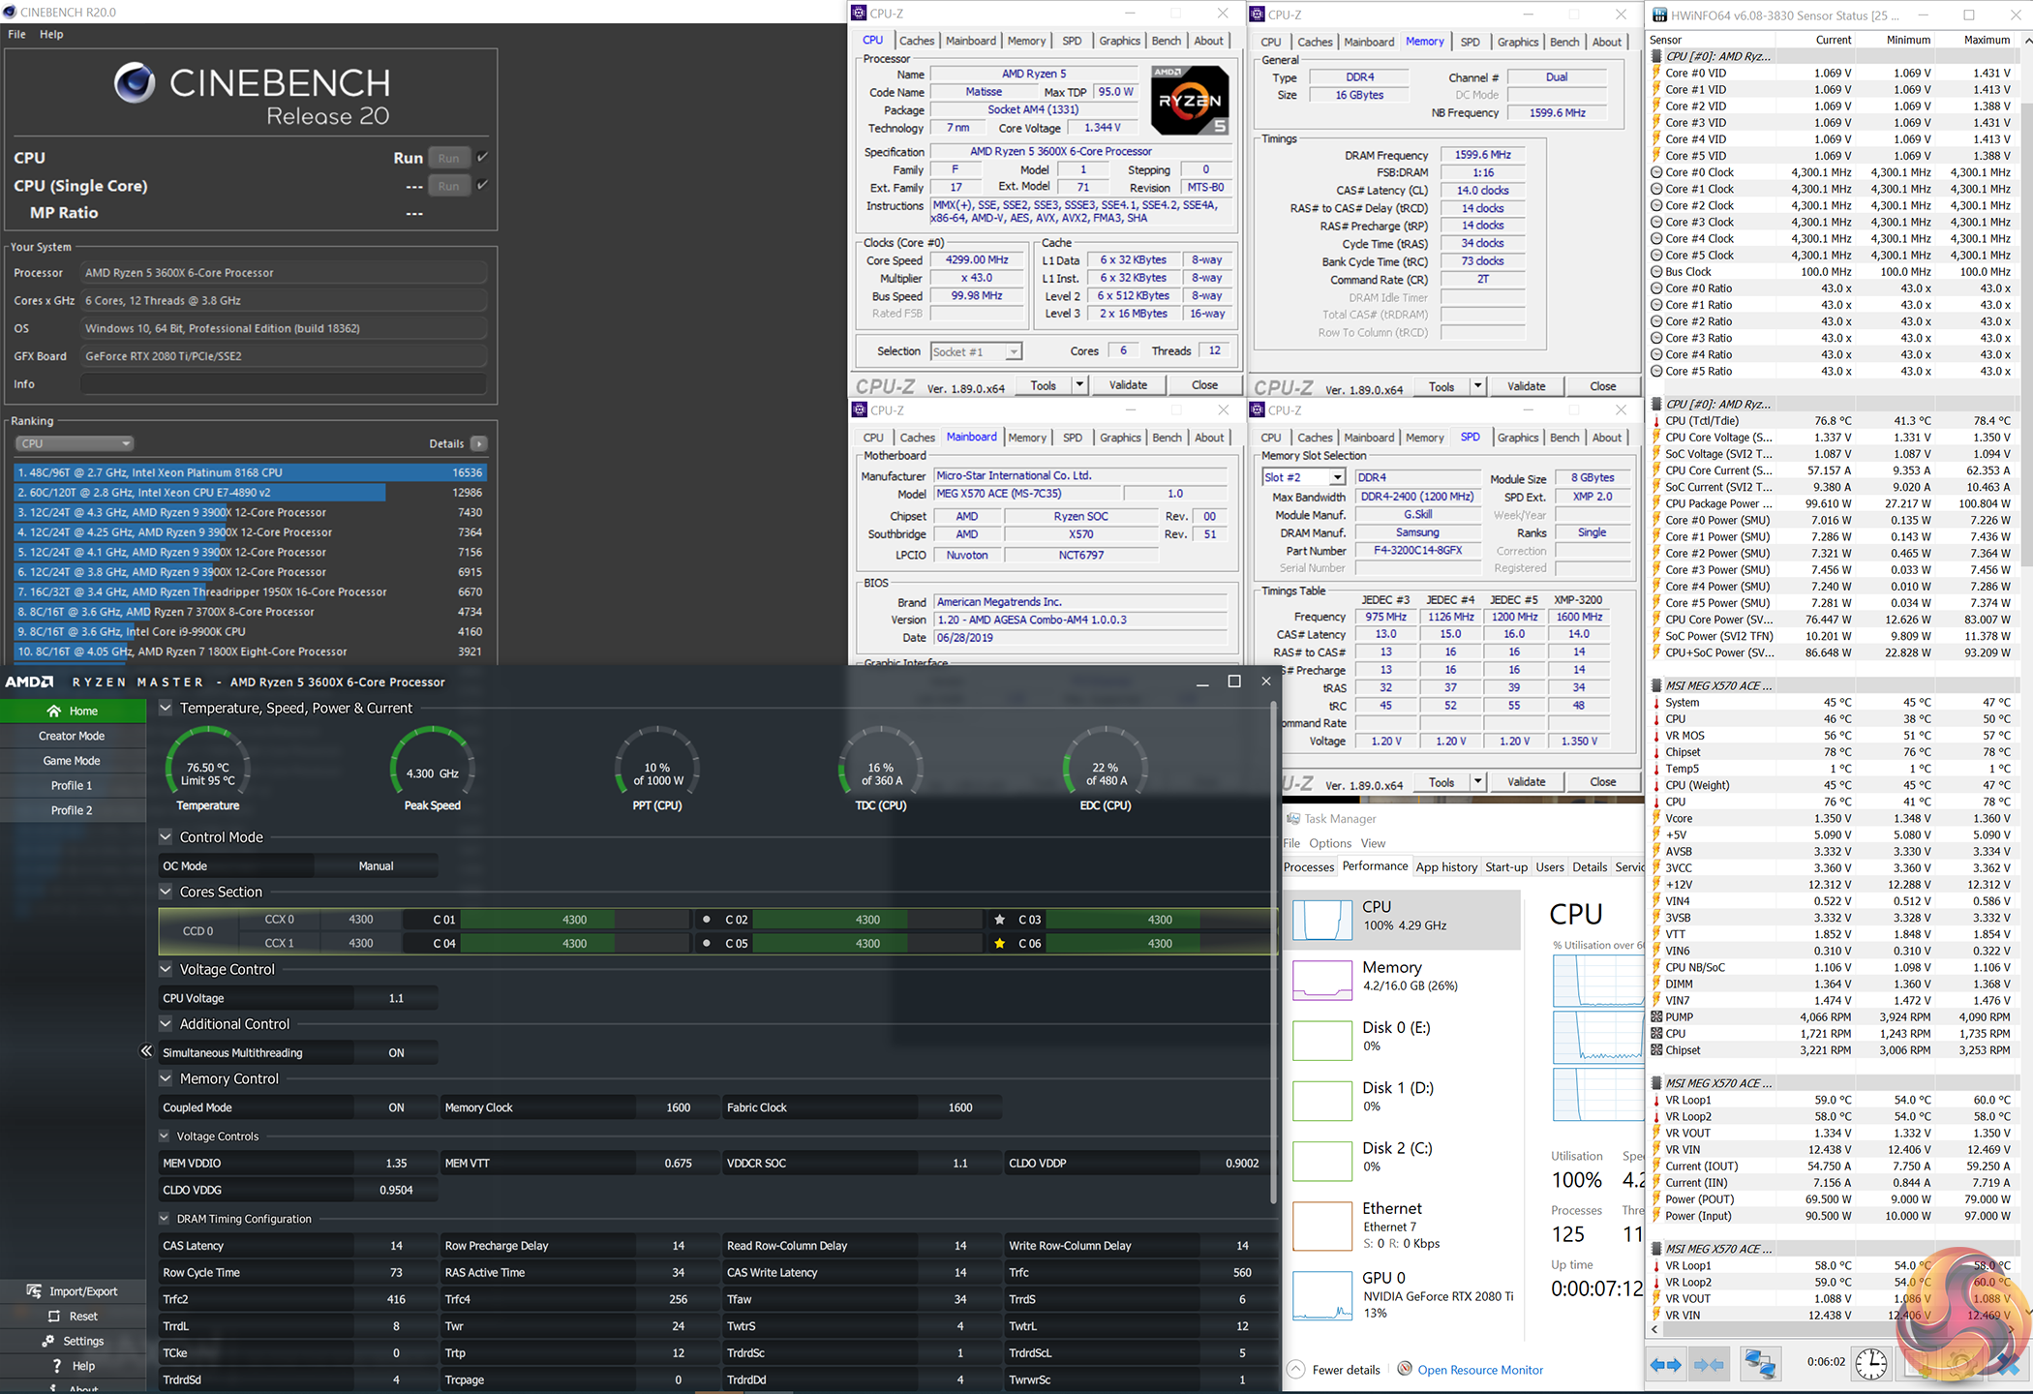Collapse Ryzen Master sidebar double chevron
2033x1394 pixels.
click(146, 1051)
